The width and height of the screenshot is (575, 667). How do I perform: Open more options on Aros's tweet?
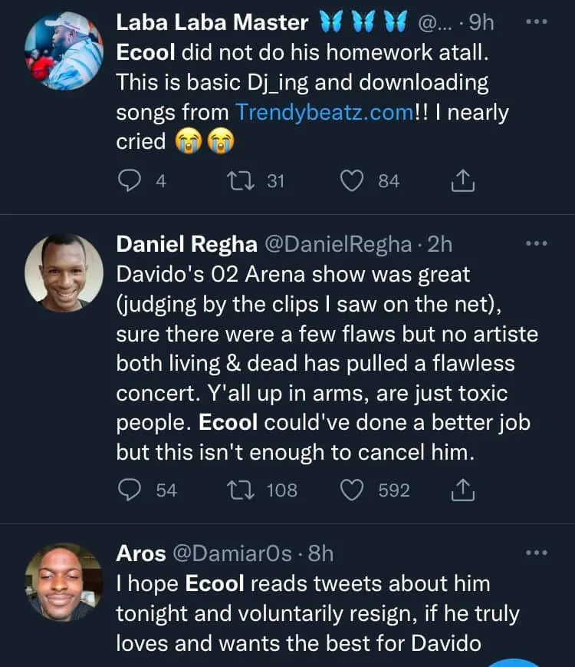pos(536,553)
